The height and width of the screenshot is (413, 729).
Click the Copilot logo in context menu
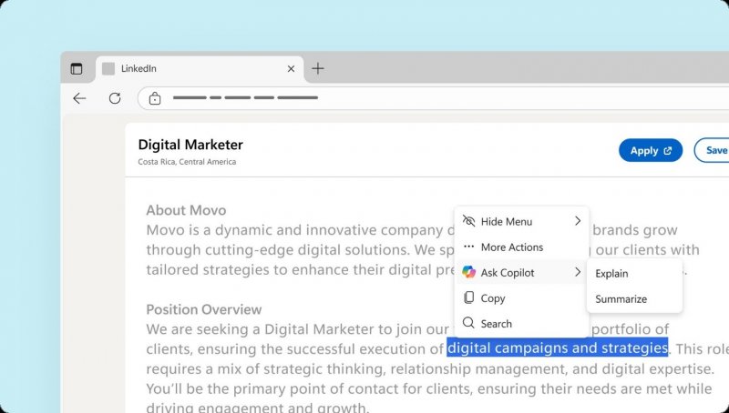tap(469, 272)
